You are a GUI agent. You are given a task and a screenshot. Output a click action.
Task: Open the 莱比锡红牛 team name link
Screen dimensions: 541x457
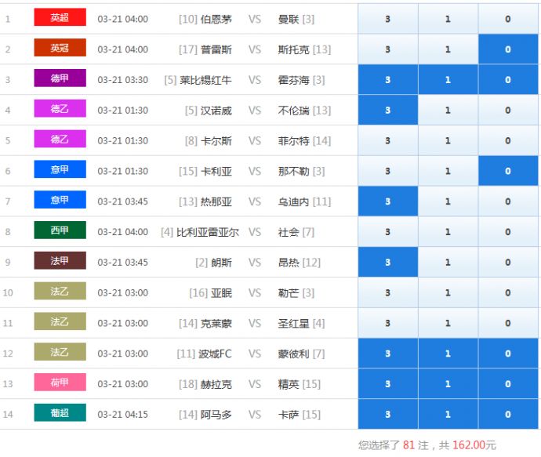click(205, 80)
